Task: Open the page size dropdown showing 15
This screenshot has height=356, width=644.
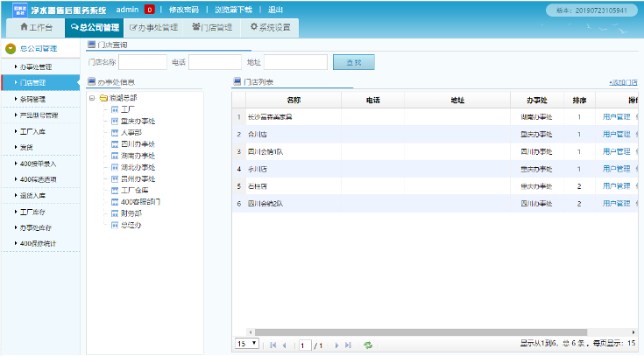Action: (x=247, y=345)
